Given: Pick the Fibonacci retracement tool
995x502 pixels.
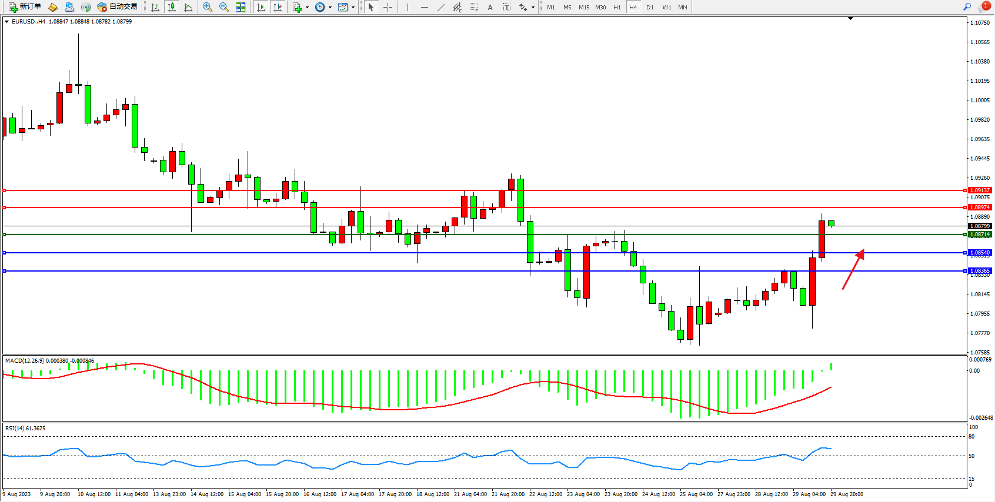Looking at the screenshot, I should (x=474, y=7).
